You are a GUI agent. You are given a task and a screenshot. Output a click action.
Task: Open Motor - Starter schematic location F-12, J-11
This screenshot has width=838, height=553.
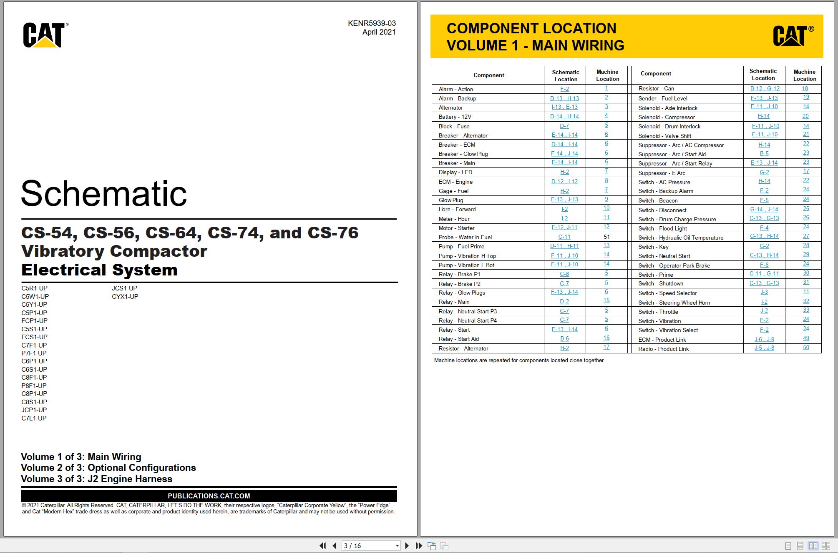(564, 227)
